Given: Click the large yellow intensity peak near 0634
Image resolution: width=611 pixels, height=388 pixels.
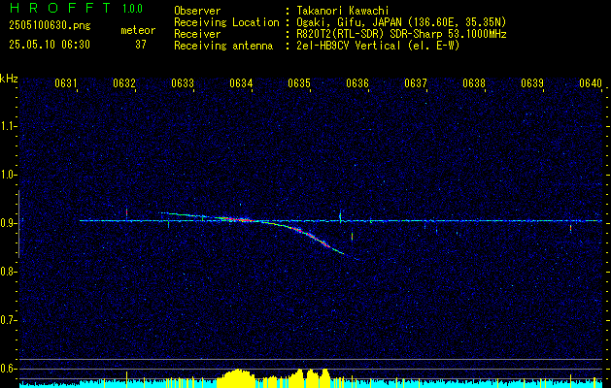Looking at the screenshot, I should point(236,376).
